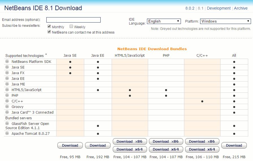Click the PHP column header
This screenshot has width=253, height=161.
166,56
